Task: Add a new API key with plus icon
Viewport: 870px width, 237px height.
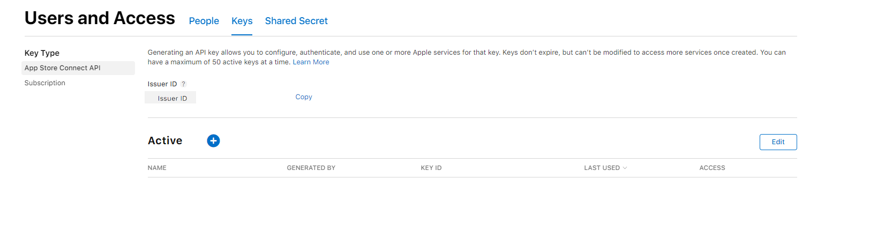Action: point(213,141)
